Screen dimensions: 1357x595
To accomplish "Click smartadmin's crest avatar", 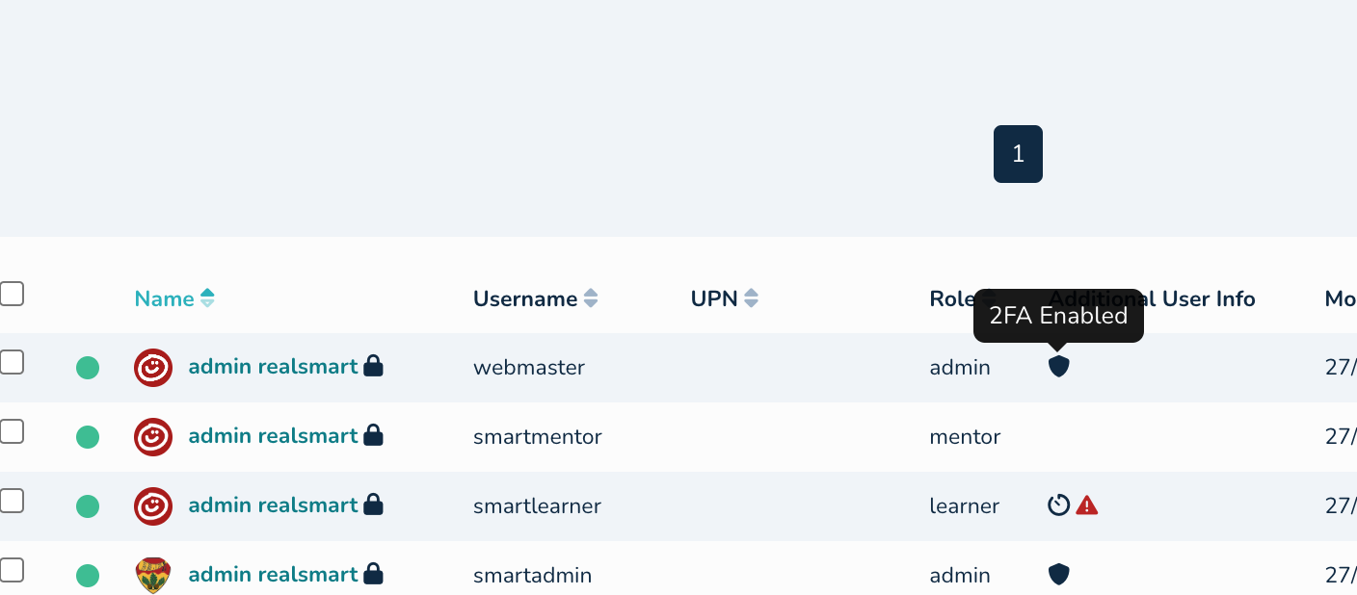I will (153, 575).
